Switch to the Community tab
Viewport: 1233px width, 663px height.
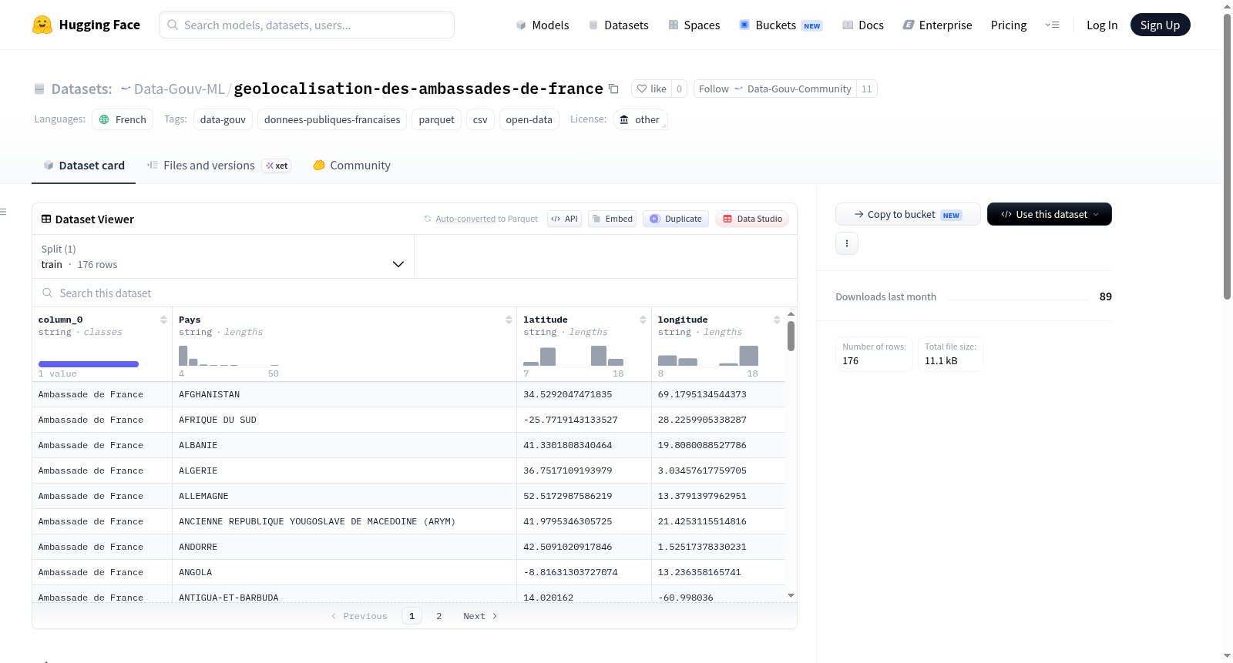351,165
